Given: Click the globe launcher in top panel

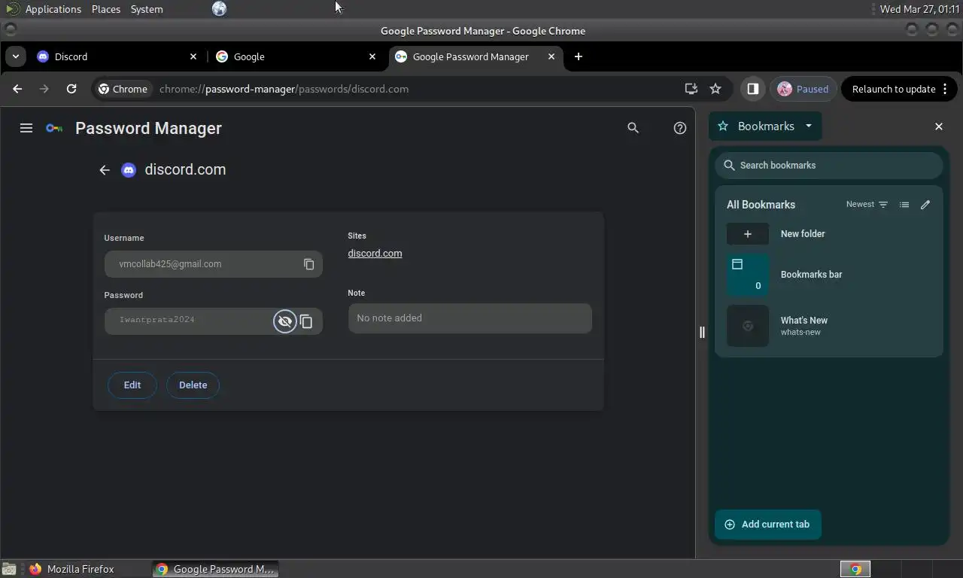Looking at the screenshot, I should tap(219, 9).
